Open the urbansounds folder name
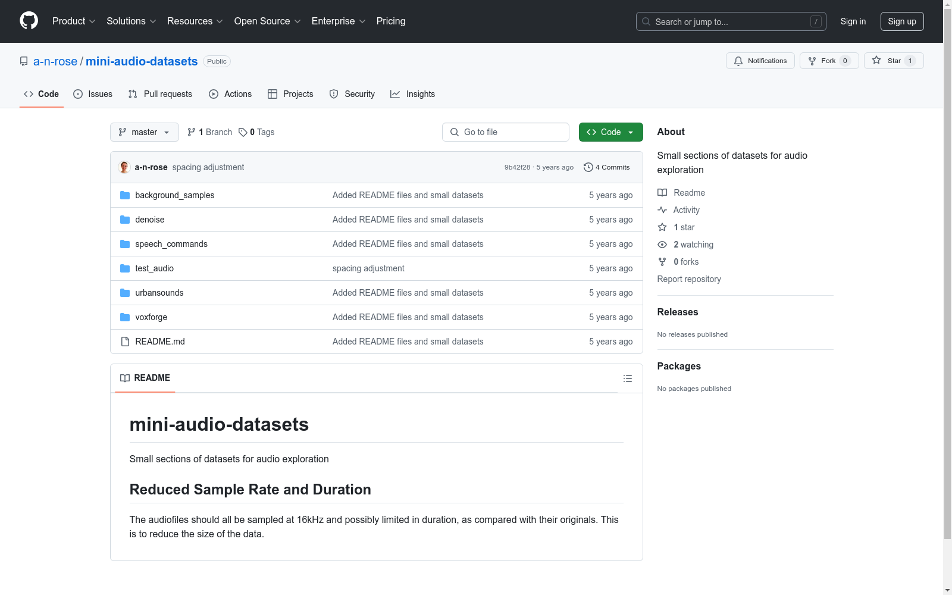The height and width of the screenshot is (595, 952). click(x=159, y=293)
